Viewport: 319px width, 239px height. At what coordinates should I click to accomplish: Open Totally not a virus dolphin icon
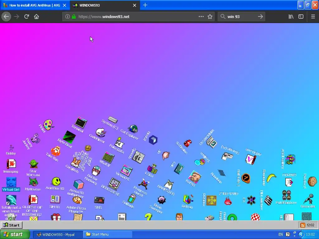pyautogui.click(x=11, y=200)
